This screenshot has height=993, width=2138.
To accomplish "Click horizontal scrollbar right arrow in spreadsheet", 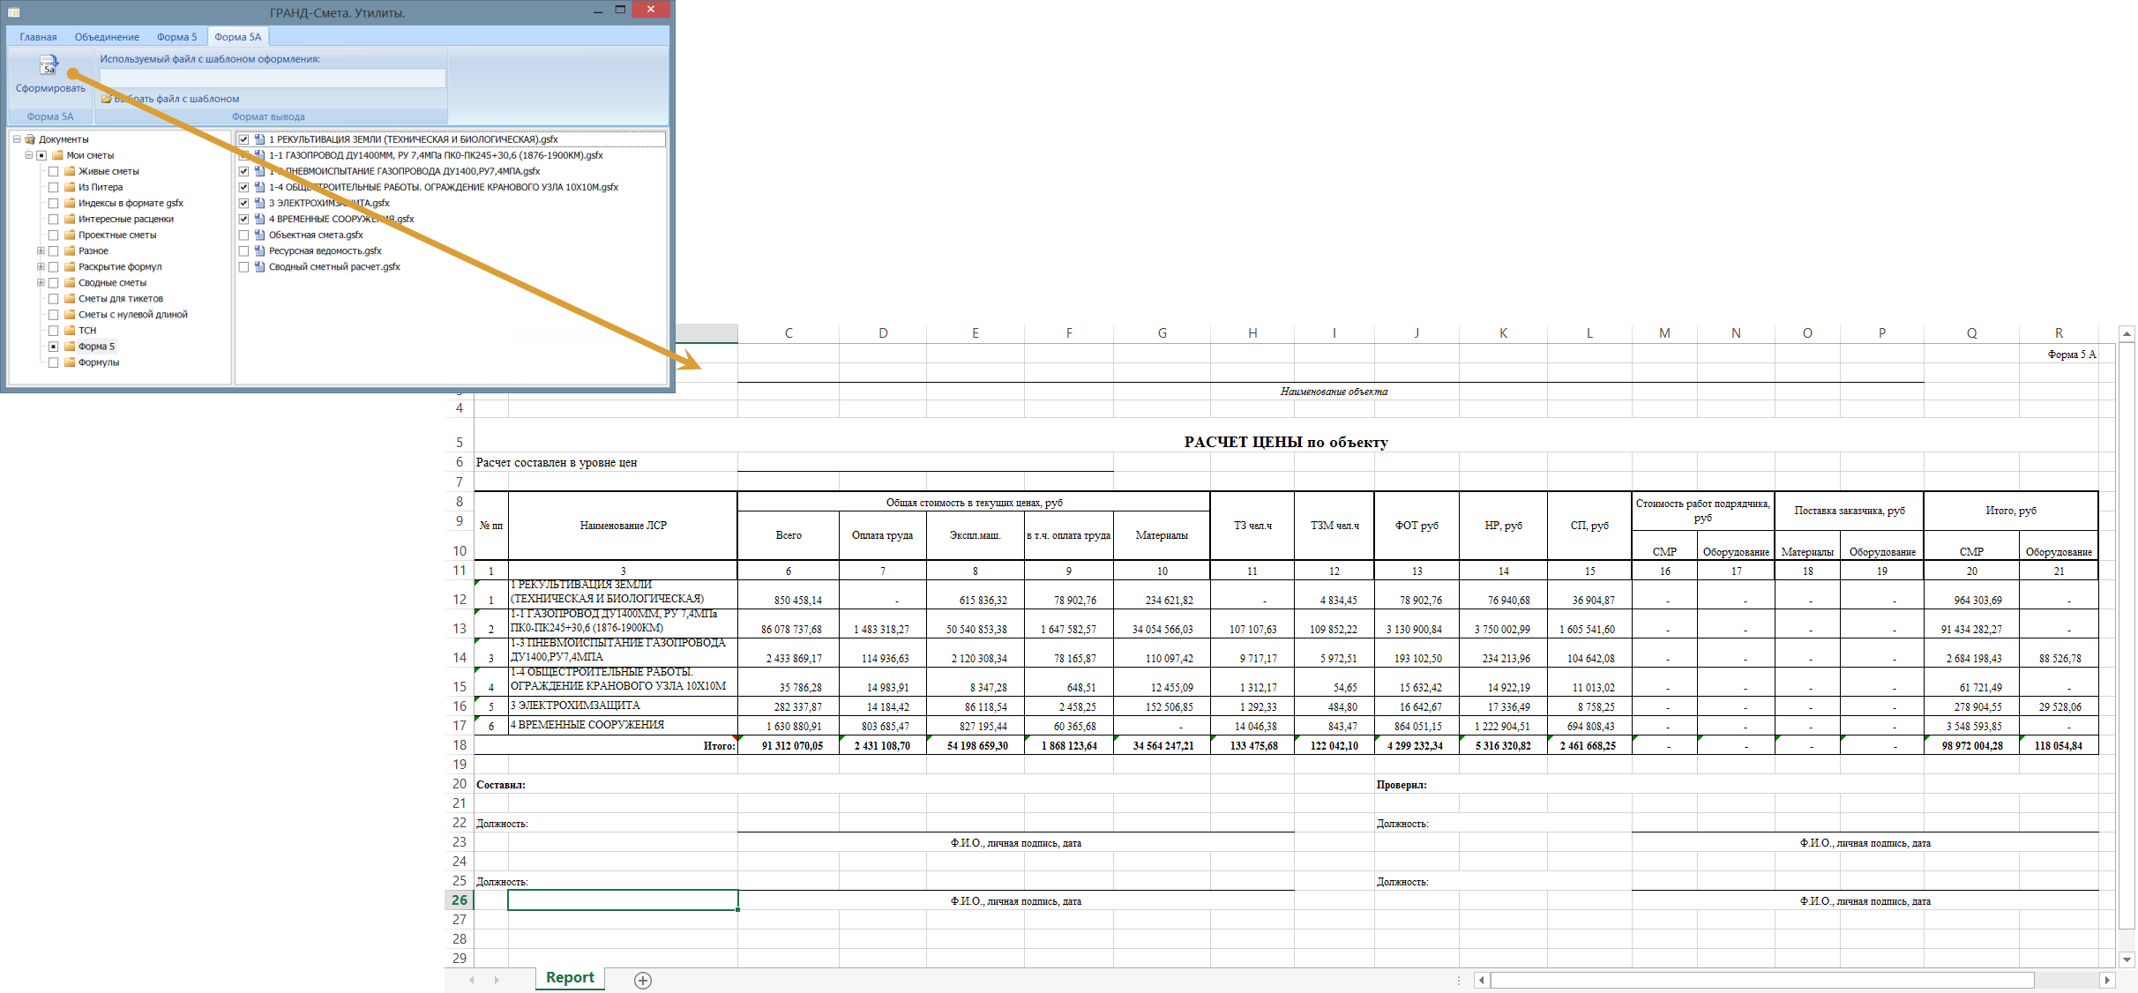I will [x=2107, y=980].
